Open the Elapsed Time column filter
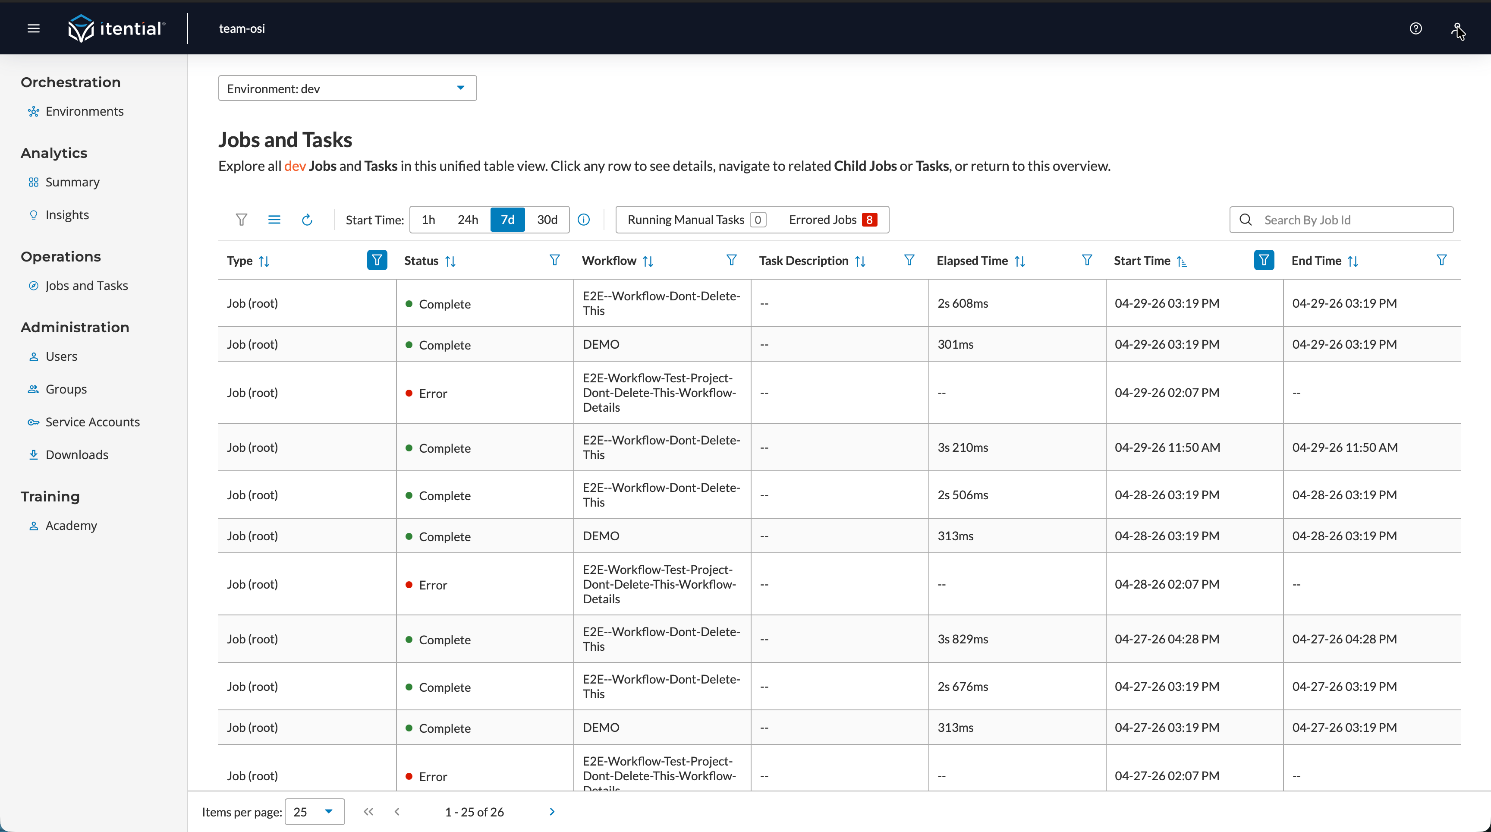The image size is (1491, 832). (1087, 260)
